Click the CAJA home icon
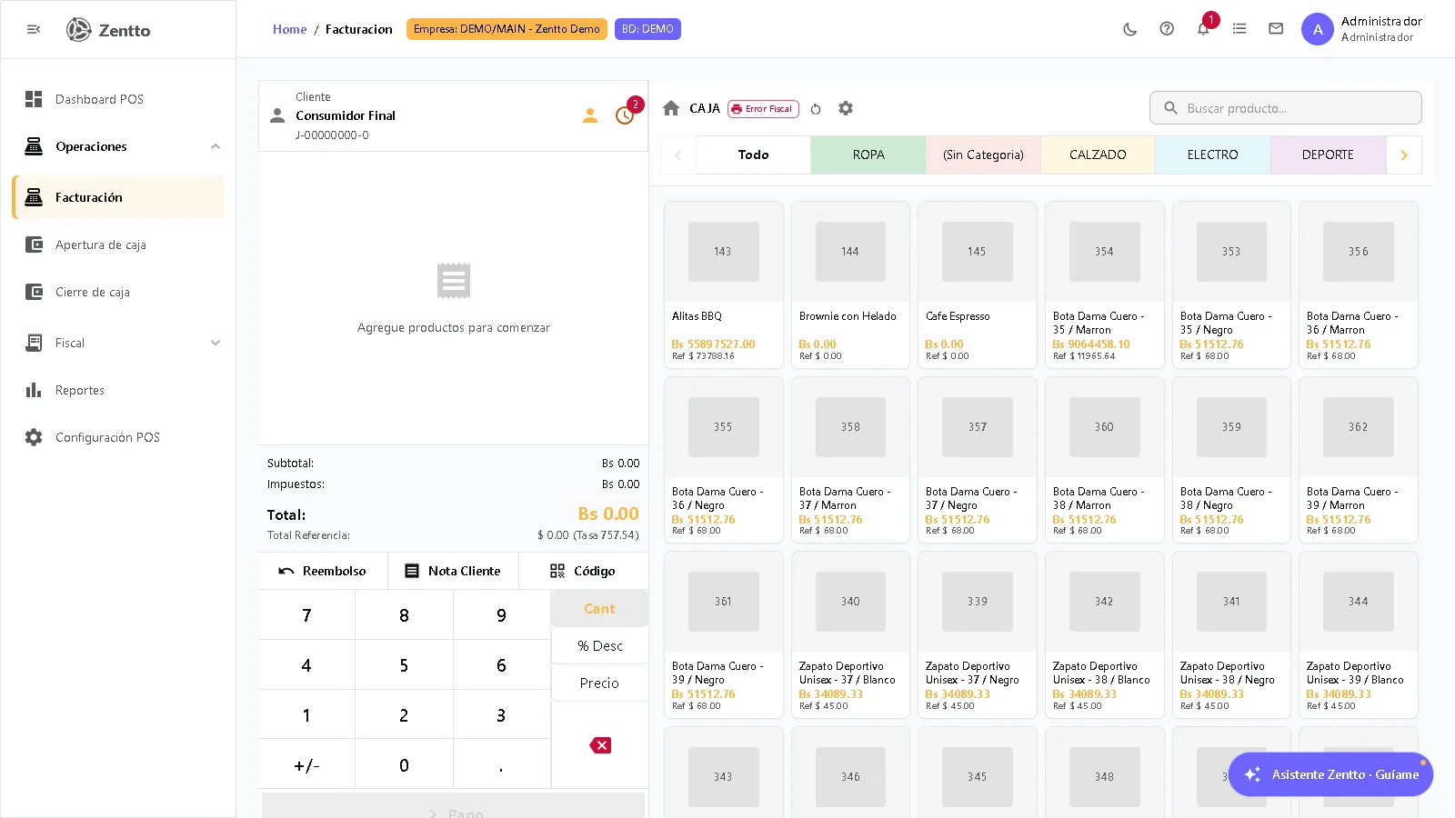 tap(671, 108)
